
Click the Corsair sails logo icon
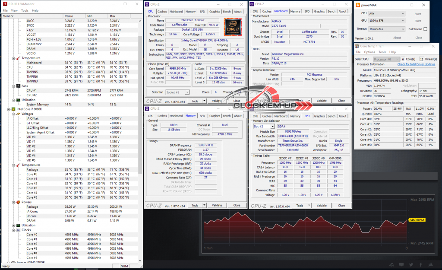click(x=430, y=265)
